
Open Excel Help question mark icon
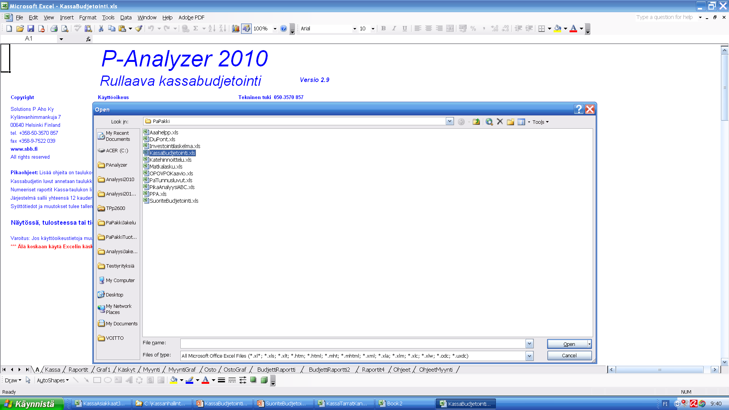pyautogui.click(x=284, y=28)
